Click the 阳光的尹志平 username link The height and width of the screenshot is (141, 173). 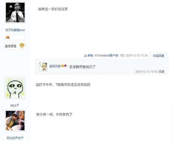[x=15, y=138]
